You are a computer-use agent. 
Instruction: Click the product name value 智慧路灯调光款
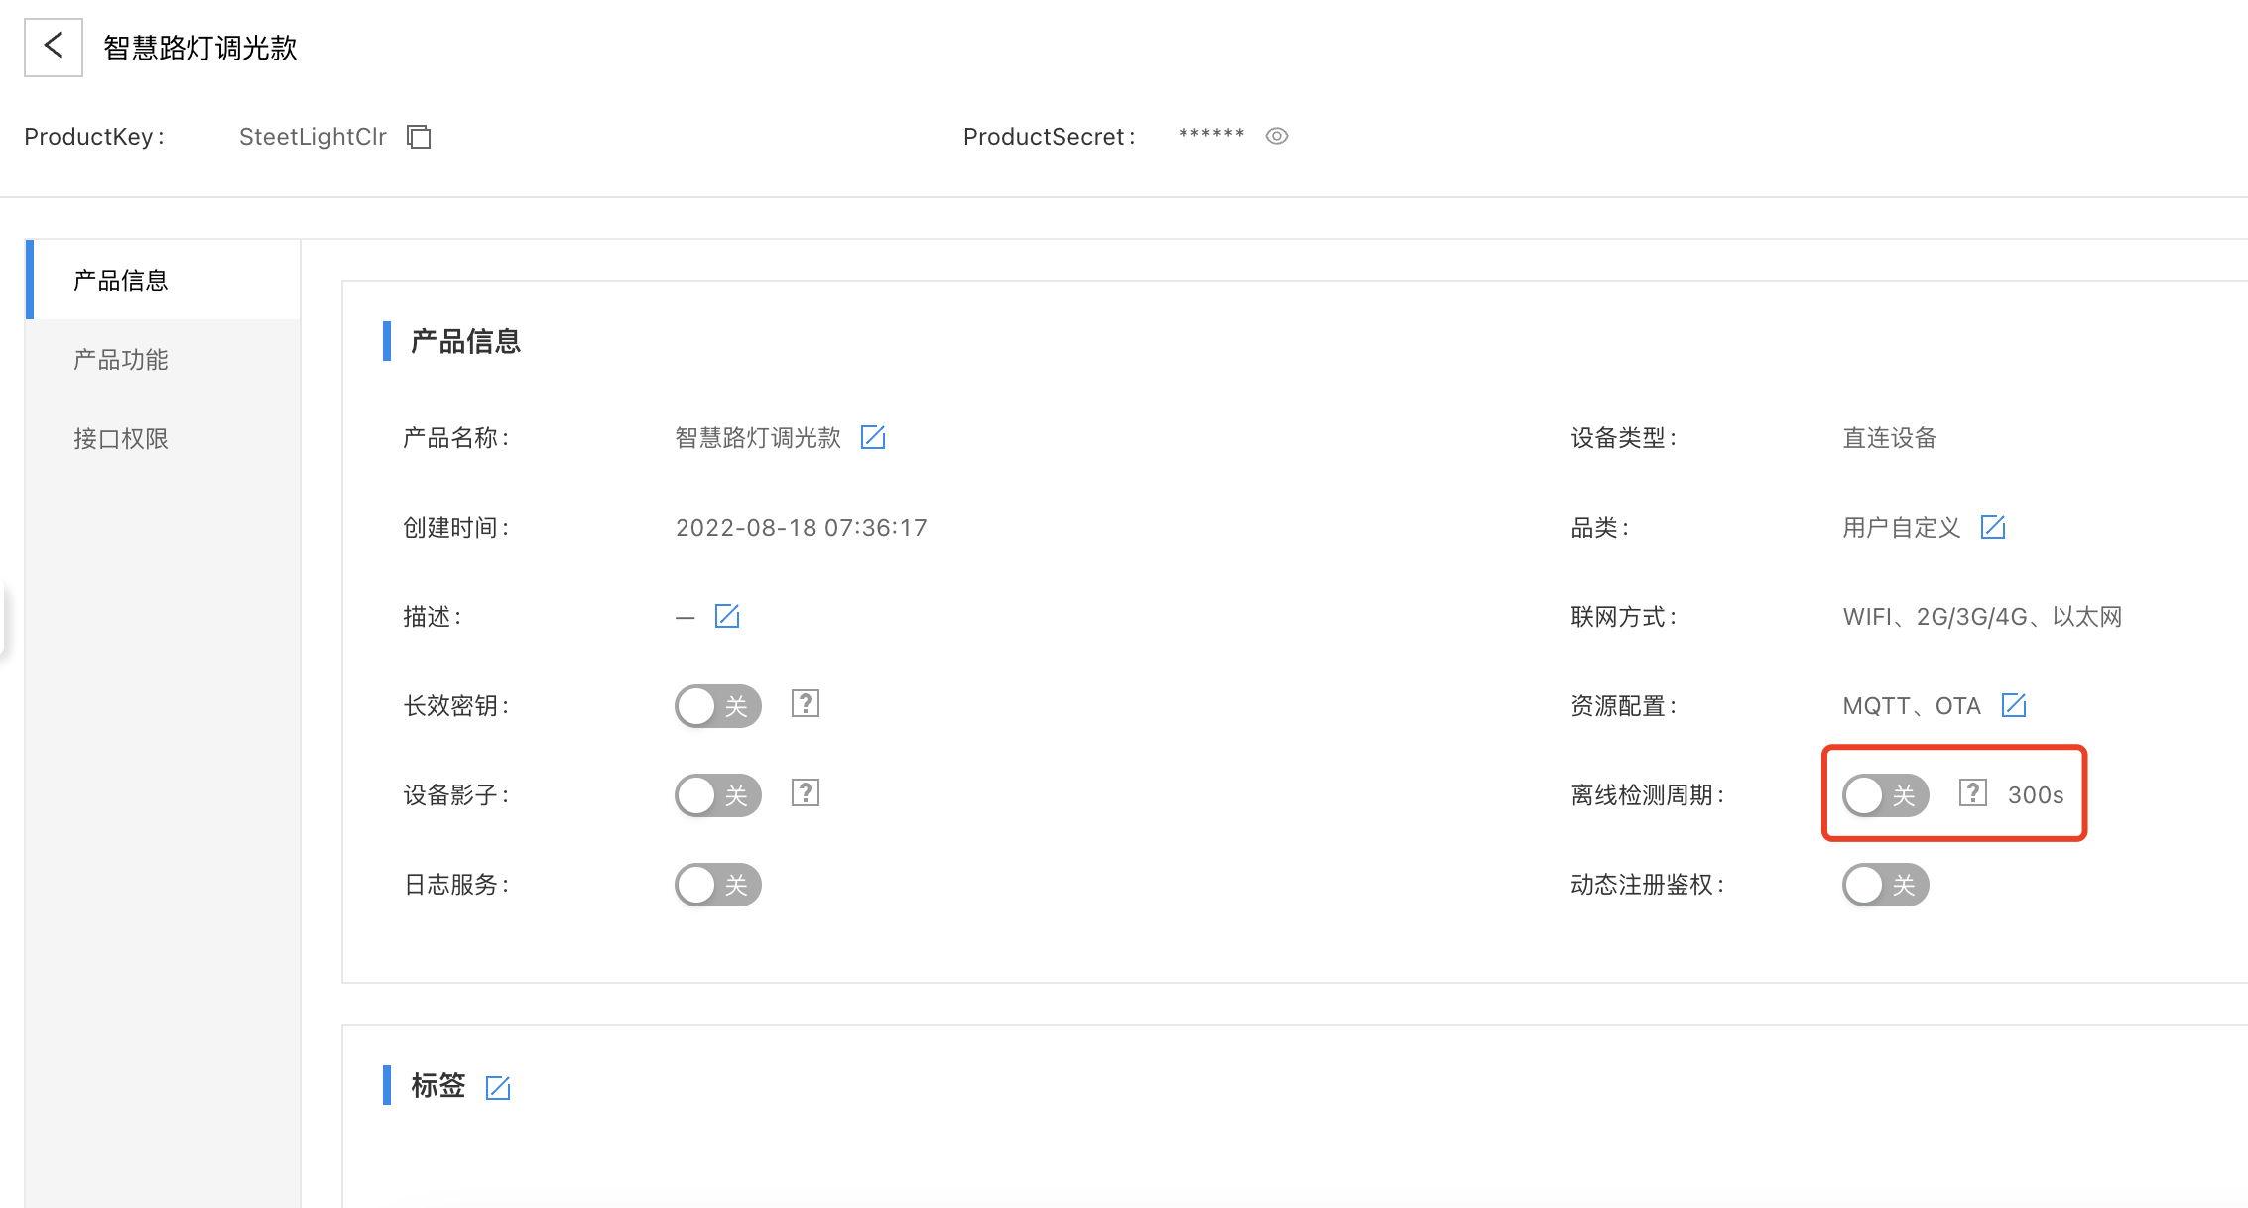tap(758, 437)
